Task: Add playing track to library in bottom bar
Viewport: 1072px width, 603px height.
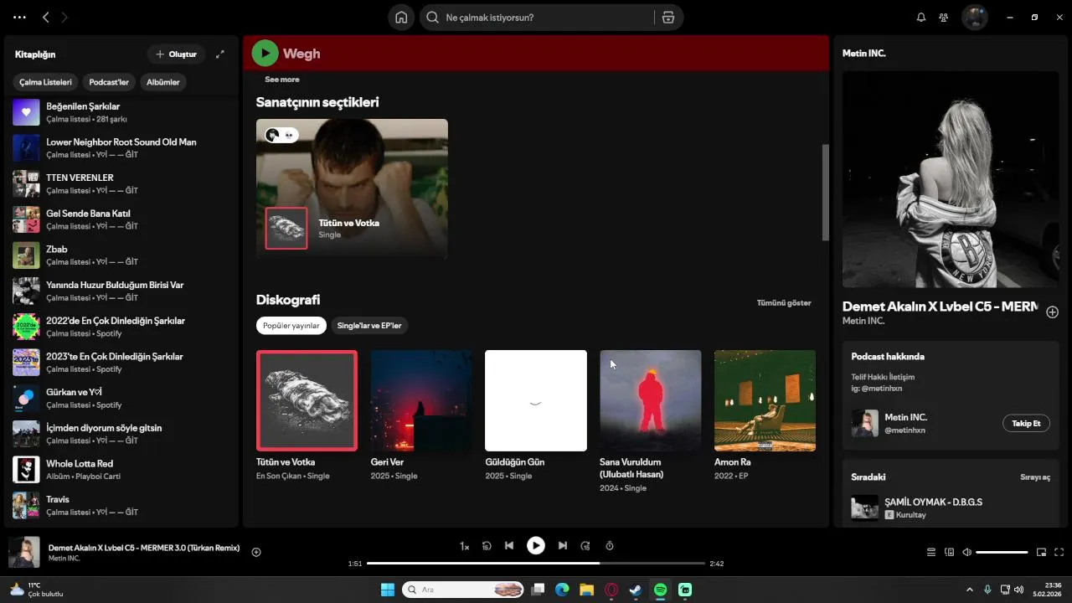Action: pos(256,552)
